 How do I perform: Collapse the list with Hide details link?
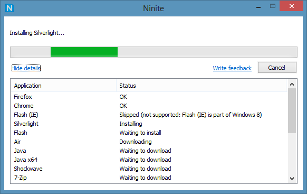click(26, 68)
